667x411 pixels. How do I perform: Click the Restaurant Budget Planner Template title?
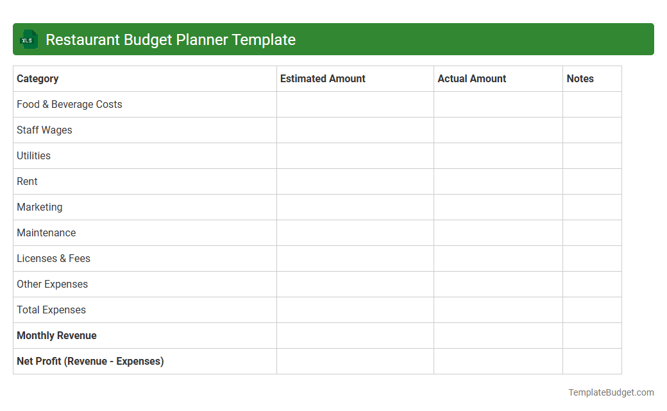tap(170, 39)
